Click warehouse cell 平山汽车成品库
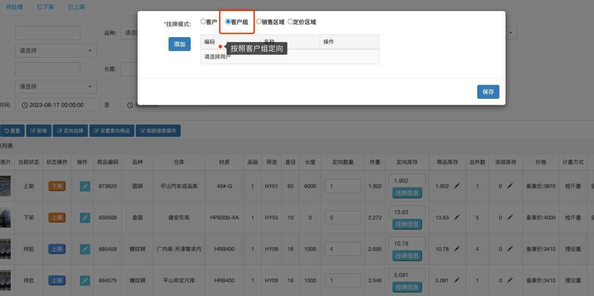Image resolution: width=594 pixels, height=296 pixels. [179, 186]
